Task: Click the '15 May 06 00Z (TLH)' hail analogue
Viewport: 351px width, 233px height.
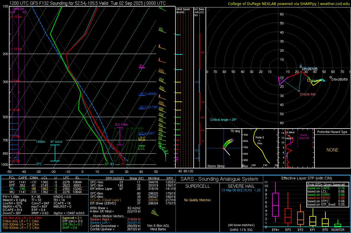Action: point(236,190)
